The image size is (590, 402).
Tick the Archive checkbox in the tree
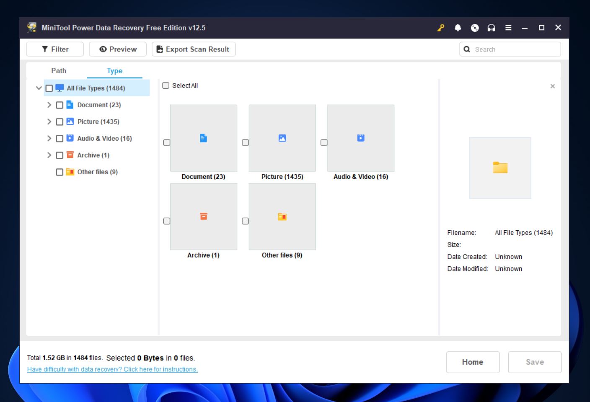coord(60,155)
